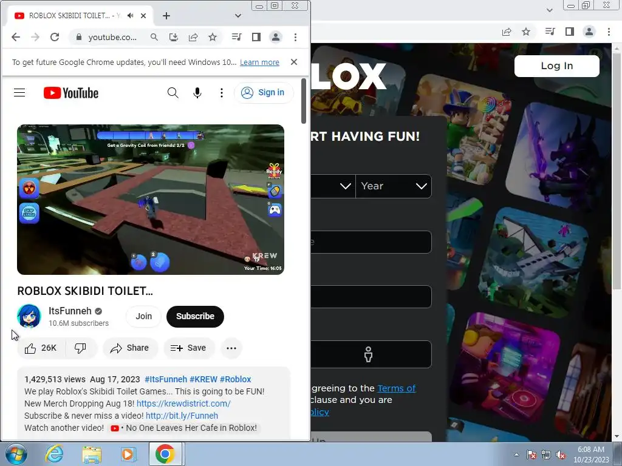Open profile avatar in YouTube window
This screenshot has width=622, height=466.
(276, 37)
